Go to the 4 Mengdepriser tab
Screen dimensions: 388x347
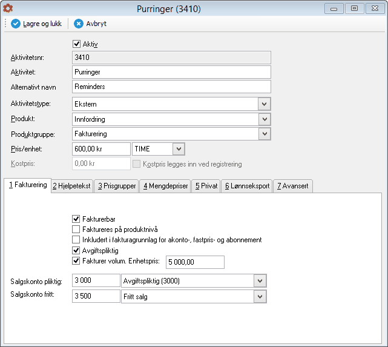pyautogui.click(x=165, y=186)
